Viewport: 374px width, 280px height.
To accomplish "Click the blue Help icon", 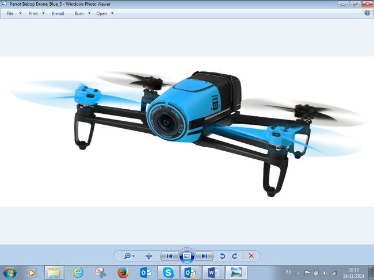I will [367, 13].
